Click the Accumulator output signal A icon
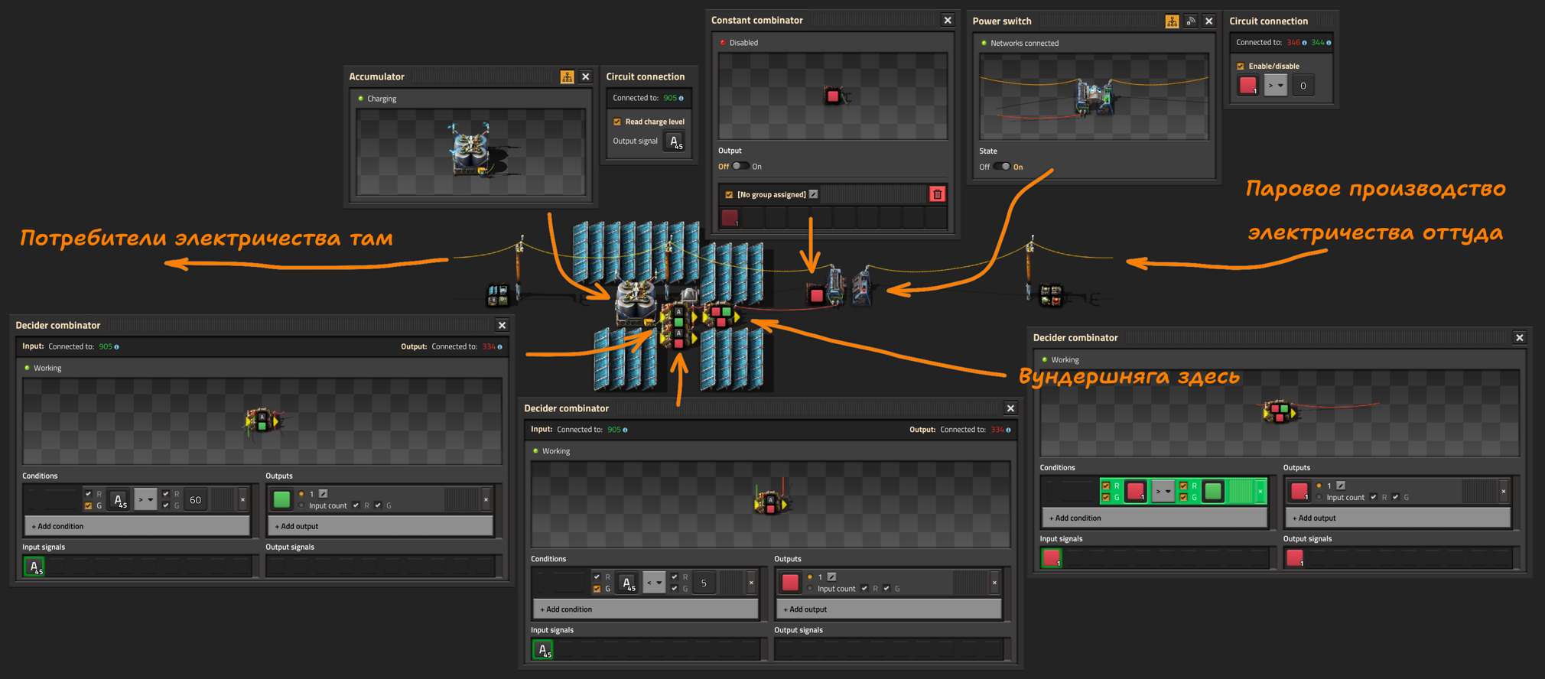The image size is (1545, 679). pos(674,141)
